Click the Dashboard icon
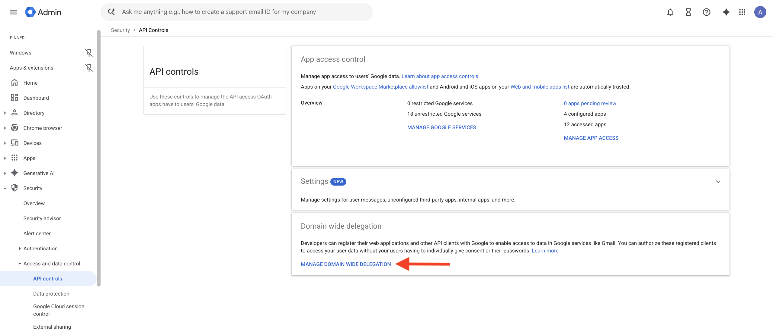773x335 pixels. click(14, 98)
